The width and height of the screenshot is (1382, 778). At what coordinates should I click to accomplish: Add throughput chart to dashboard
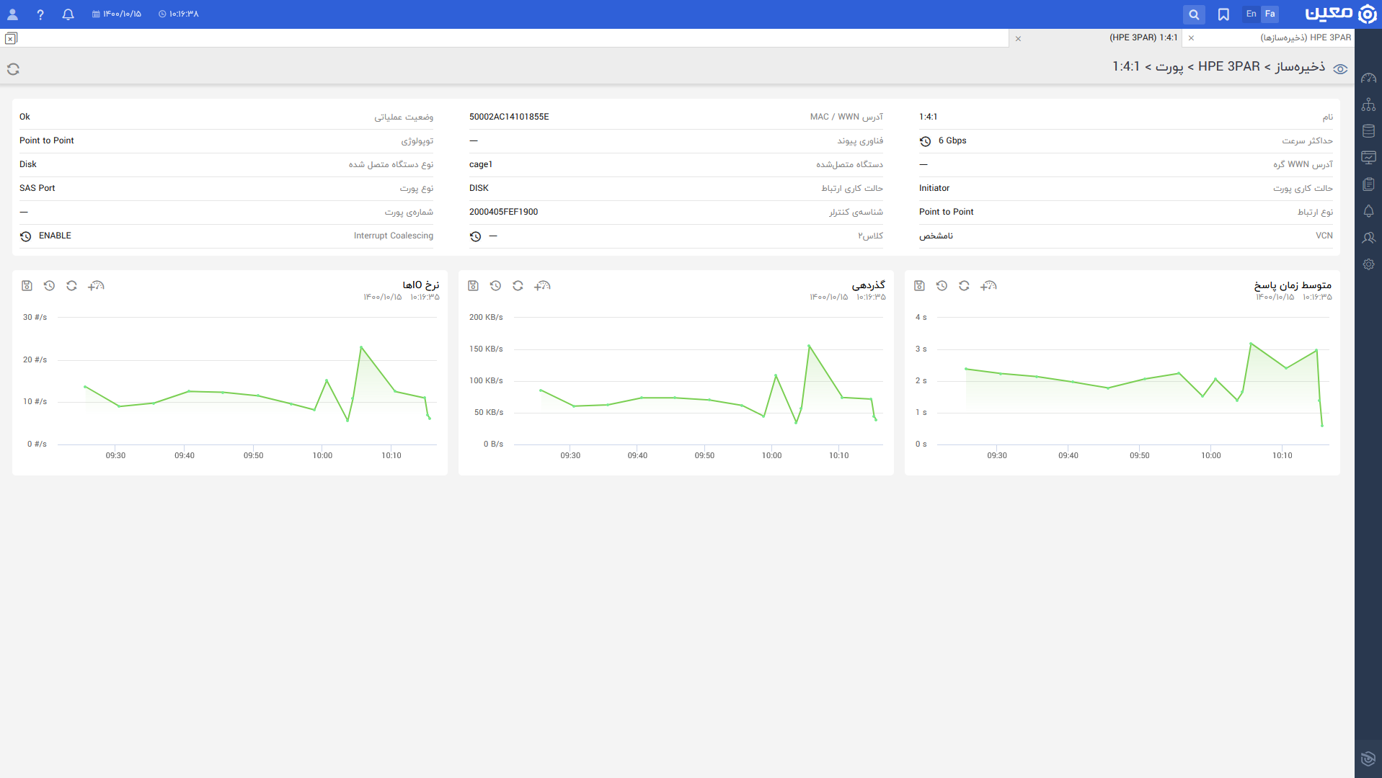(542, 286)
